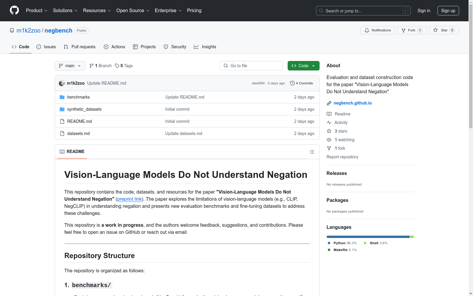Click the fork icon in About
473x296 pixels.
[x=329, y=148]
